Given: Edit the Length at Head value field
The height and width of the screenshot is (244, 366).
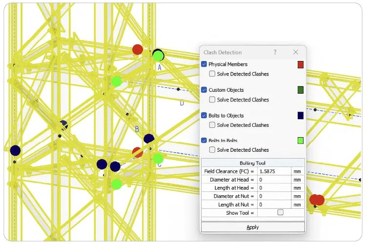Looking at the screenshot, I should point(274,188).
